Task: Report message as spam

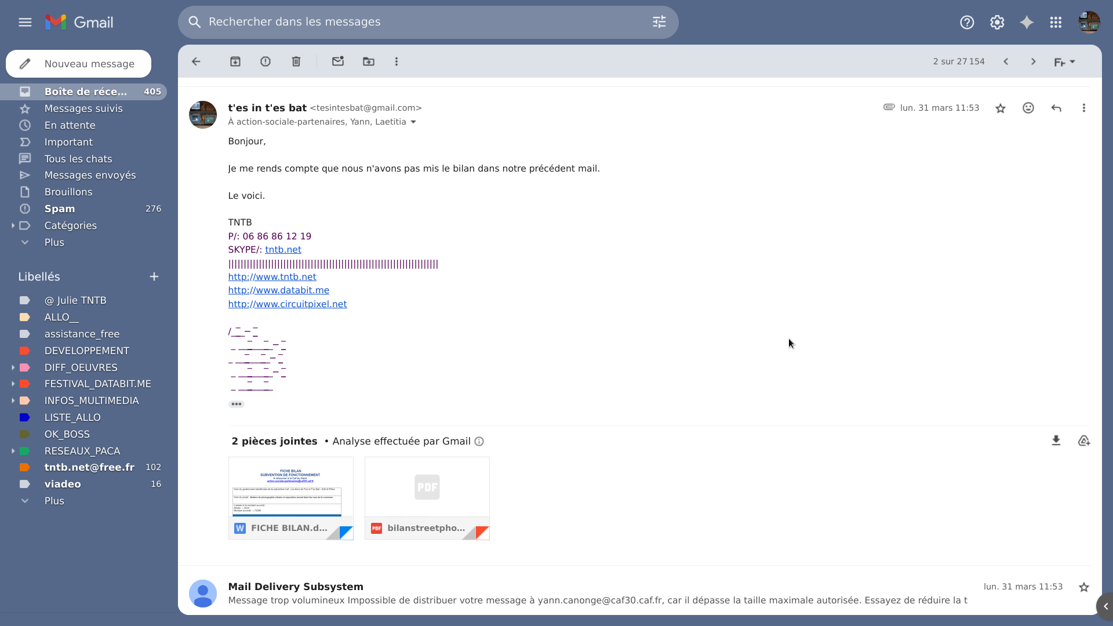Action: point(265,61)
